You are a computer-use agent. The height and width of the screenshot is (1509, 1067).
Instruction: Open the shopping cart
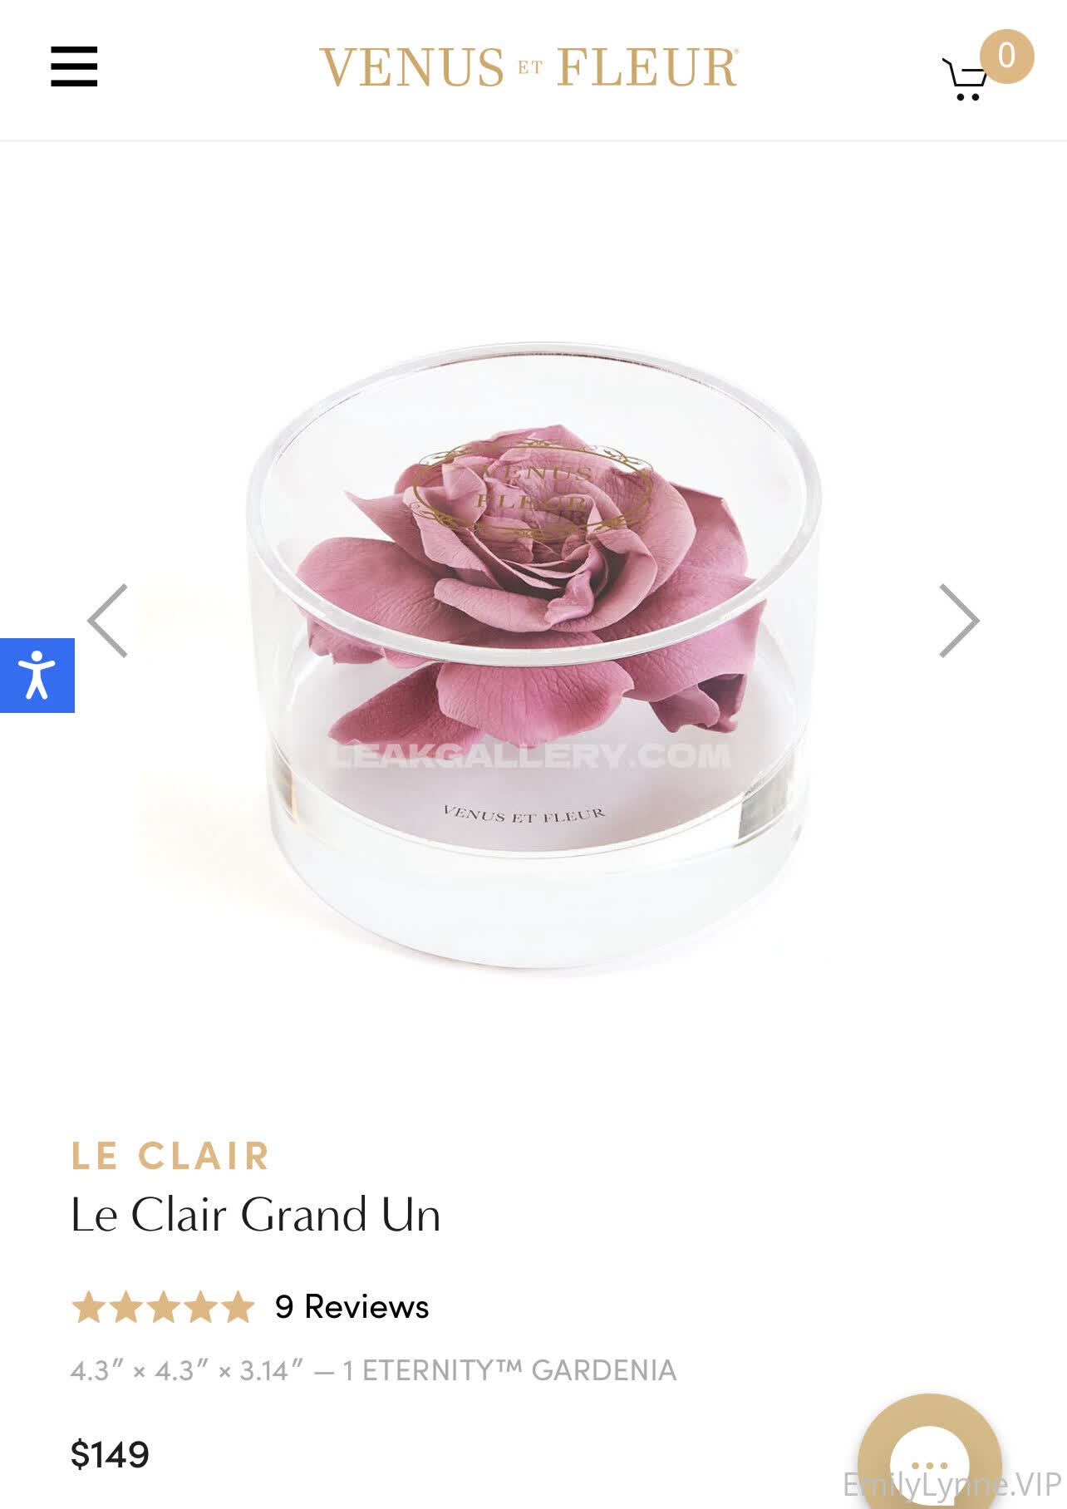[965, 80]
